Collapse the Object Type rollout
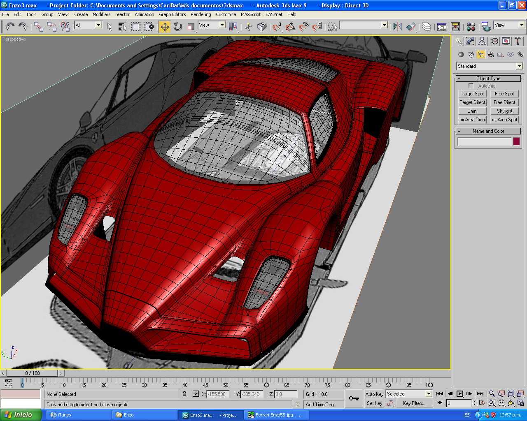This screenshot has height=421, width=527. pos(488,79)
